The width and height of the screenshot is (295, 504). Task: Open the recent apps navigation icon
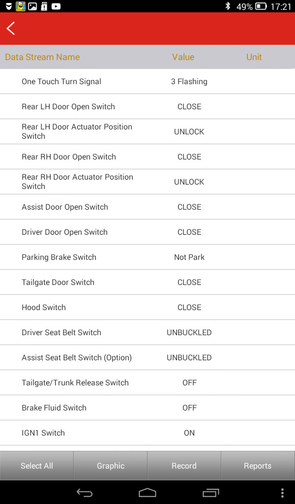tap(210, 493)
